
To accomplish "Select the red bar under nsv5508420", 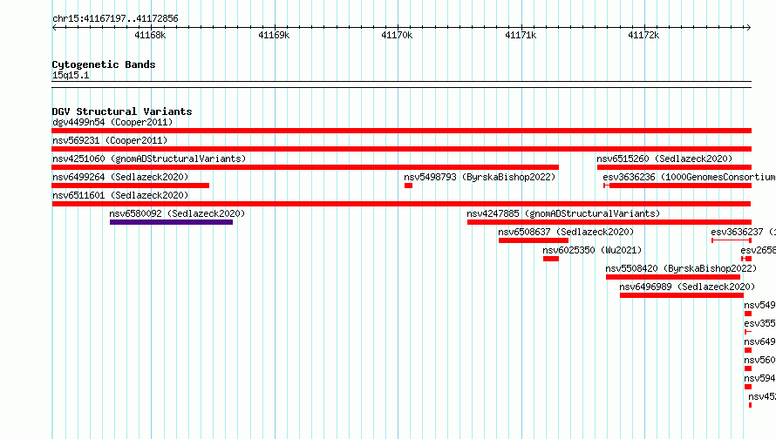I will [x=673, y=277].
